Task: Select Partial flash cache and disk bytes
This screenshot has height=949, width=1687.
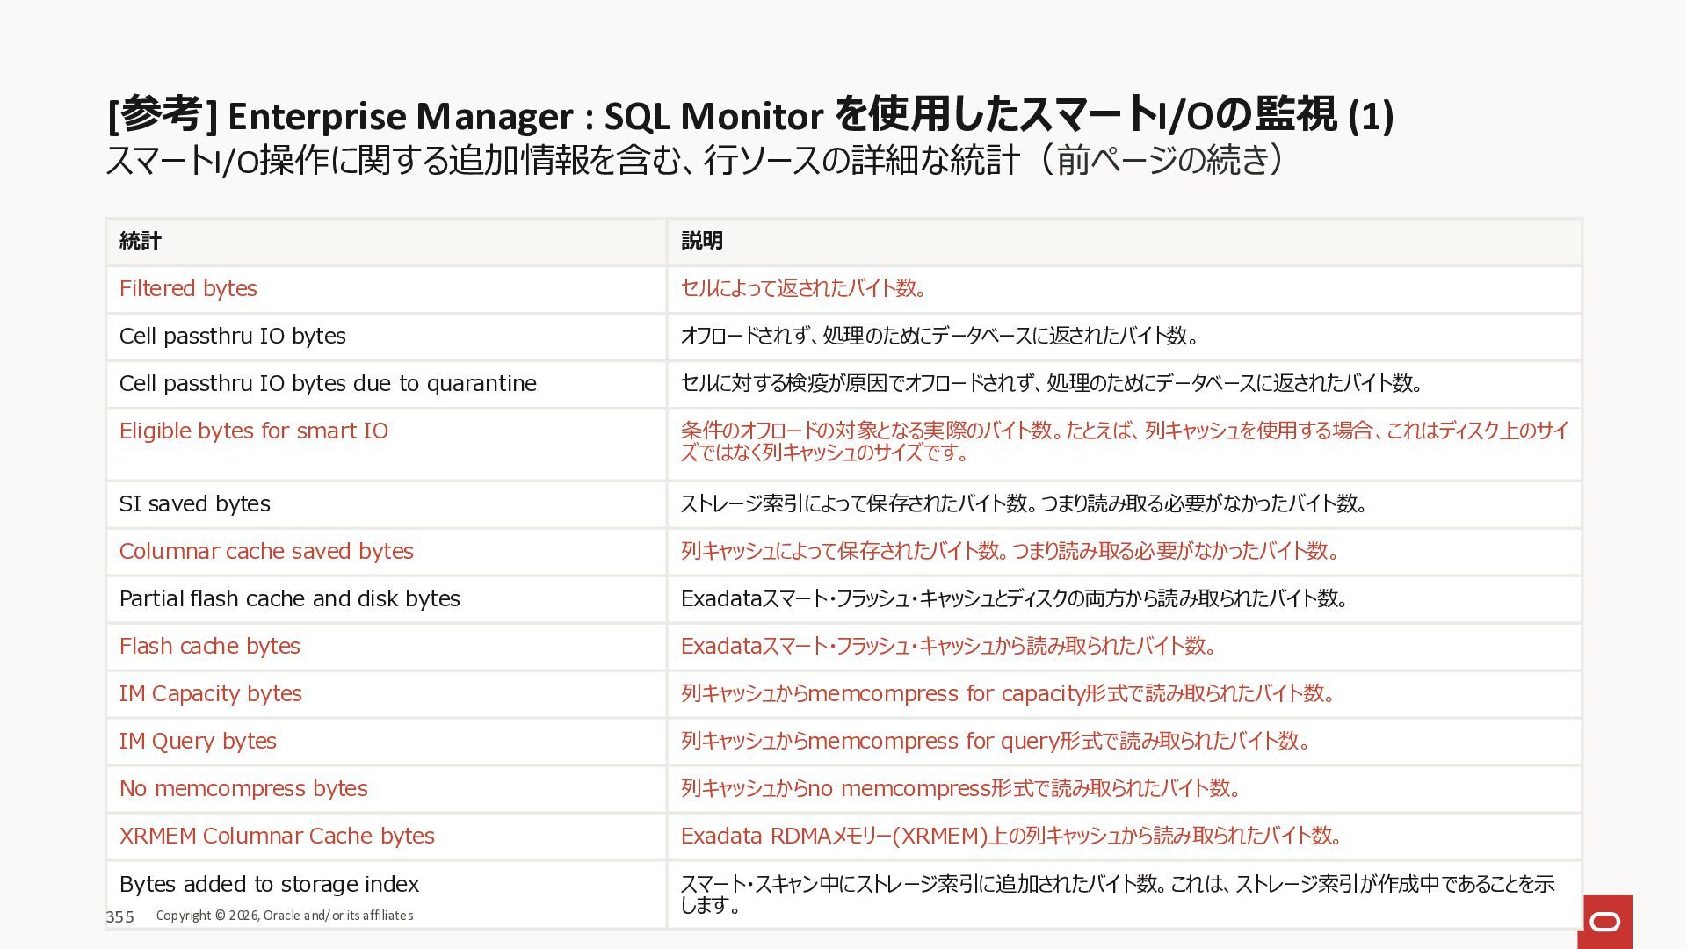Action: click(289, 598)
